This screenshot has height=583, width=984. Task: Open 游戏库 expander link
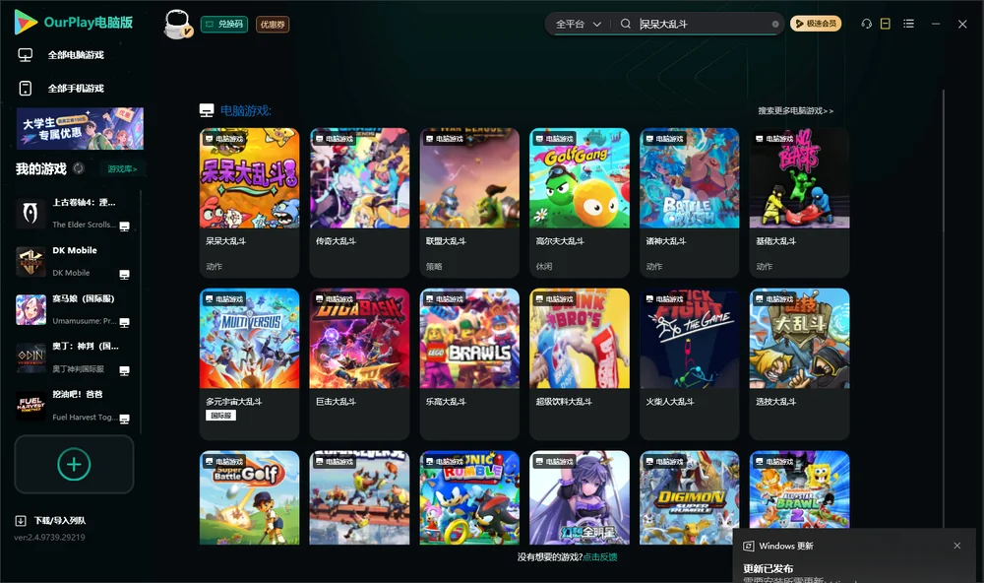122,169
